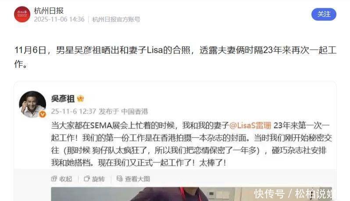The image size is (350, 201).
Task: Click 杭州日报官方账号 account label
Action: coord(116,19)
